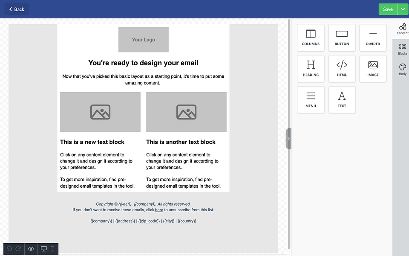
Task: Open the Blocks tab
Action: click(403, 49)
